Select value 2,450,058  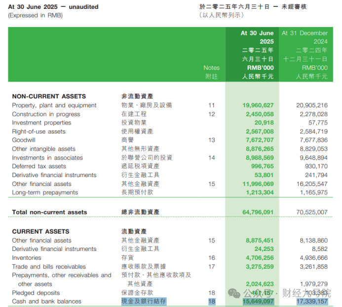coord(260,114)
